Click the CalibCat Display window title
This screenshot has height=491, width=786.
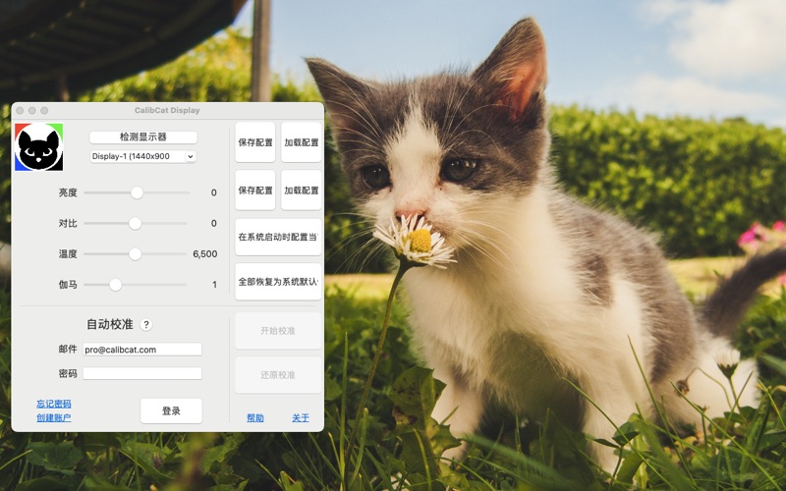tap(167, 110)
